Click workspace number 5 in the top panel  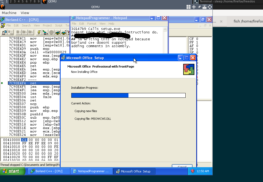(x=23, y=2)
